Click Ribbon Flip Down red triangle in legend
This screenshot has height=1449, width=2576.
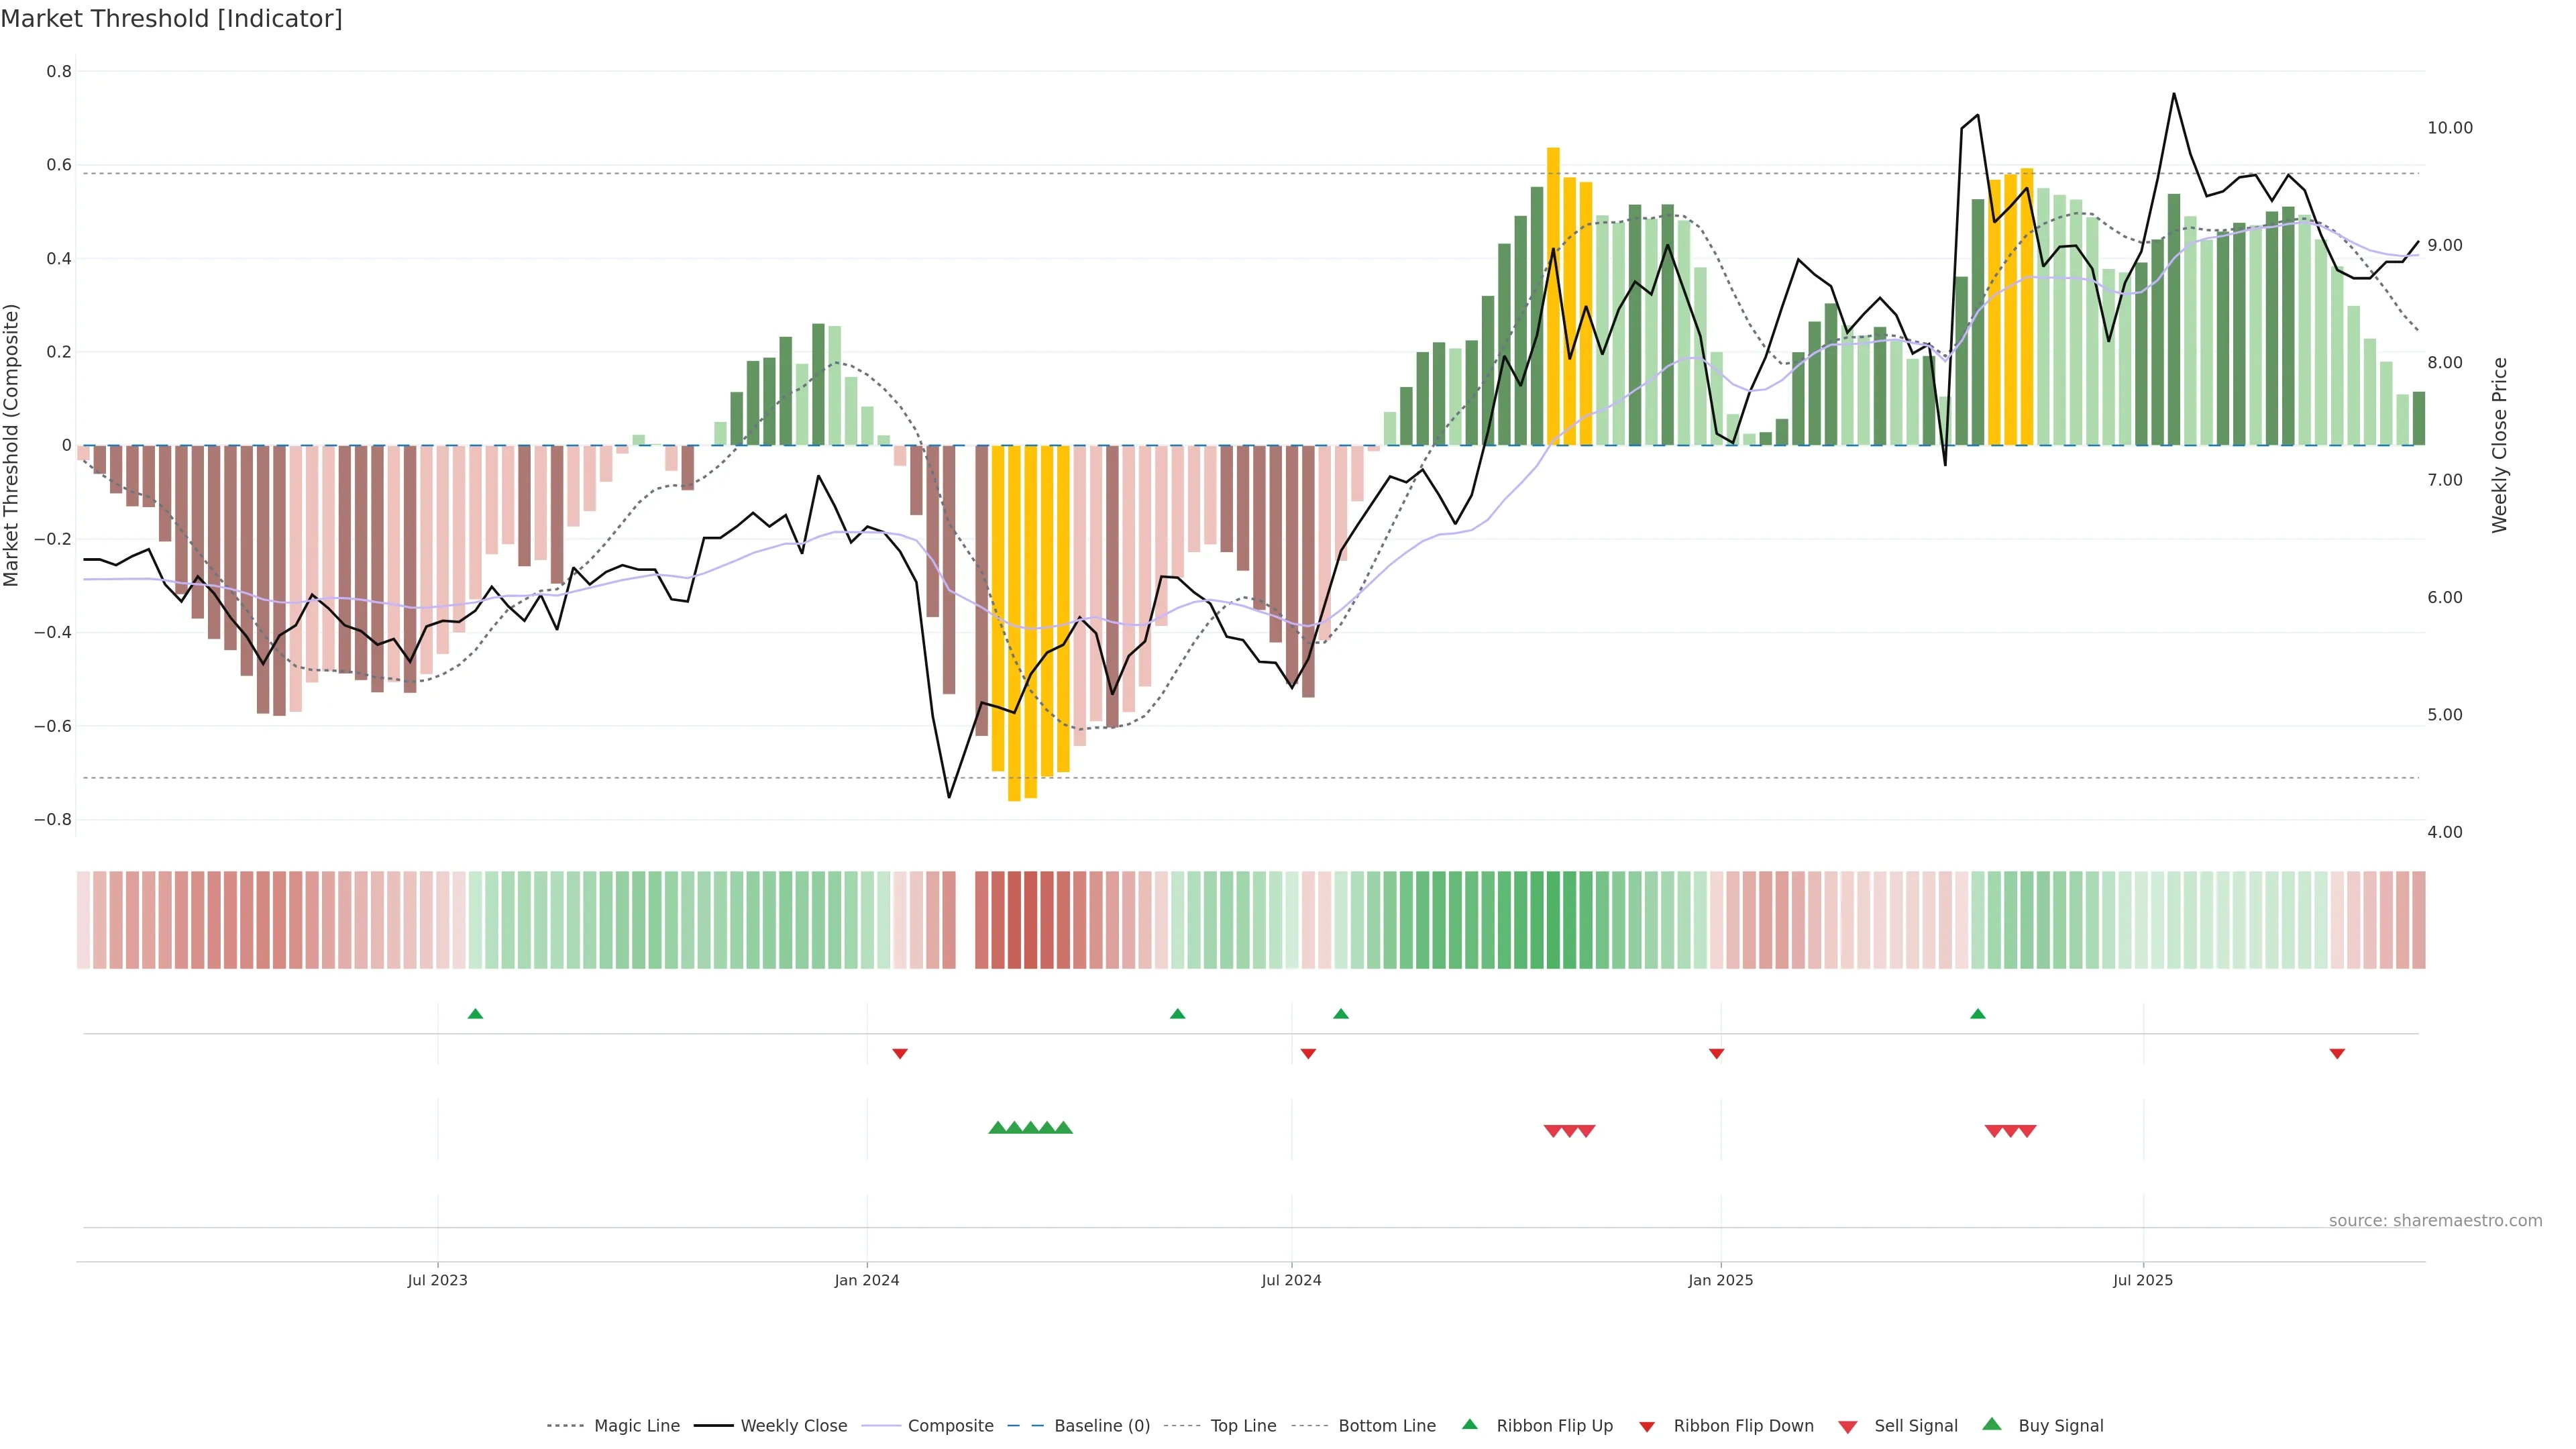tap(1647, 1427)
